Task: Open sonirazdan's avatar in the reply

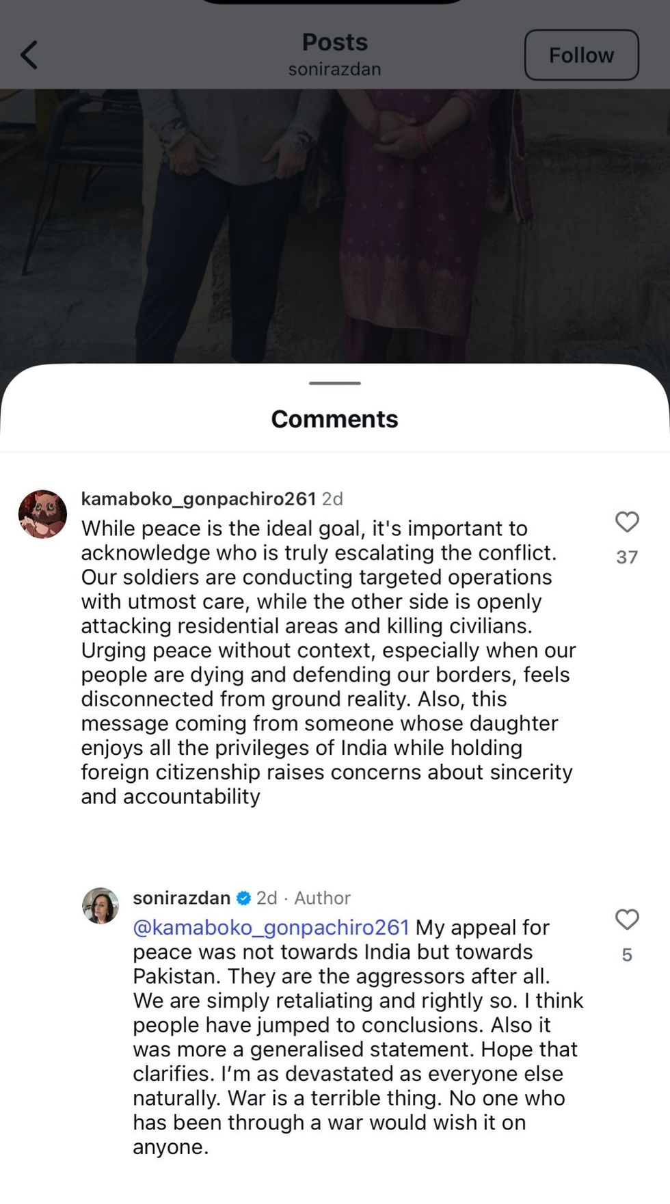Action: [x=100, y=906]
